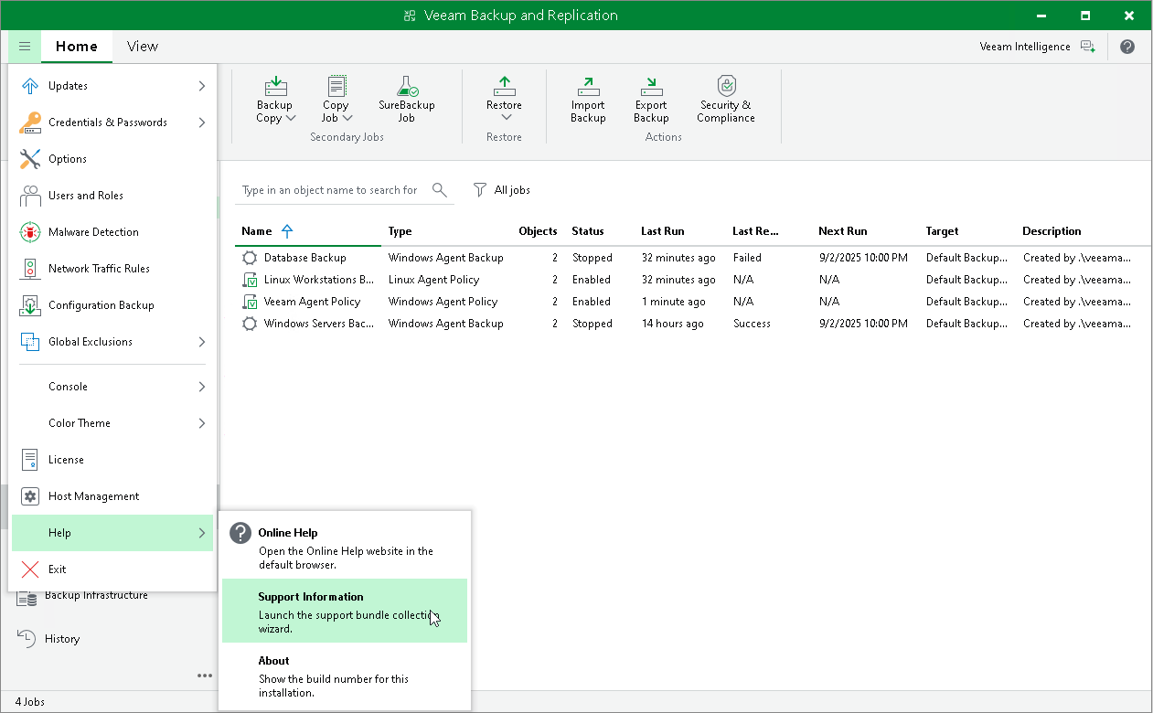1153x713 pixels.
Task: Select Online Help menu entry text
Action: 288,533
